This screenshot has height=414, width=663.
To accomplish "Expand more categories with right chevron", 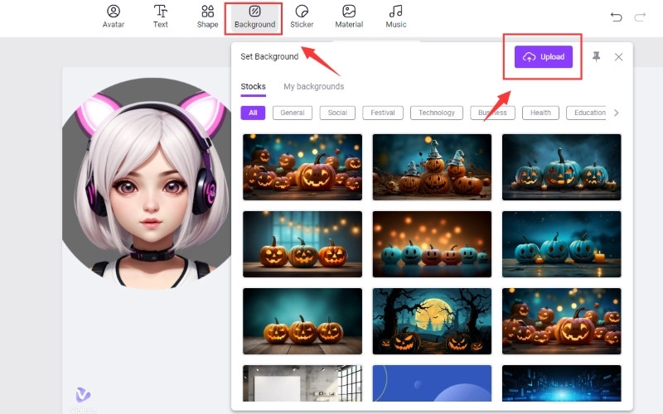I will pos(616,113).
